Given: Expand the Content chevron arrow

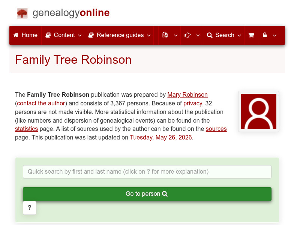Looking at the screenshot, I should tap(80, 35).
